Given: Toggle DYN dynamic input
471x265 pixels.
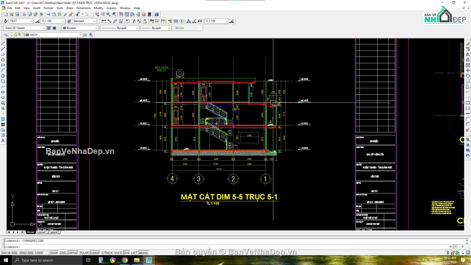Looking at the screenshot, I should (x=126, y=253).
